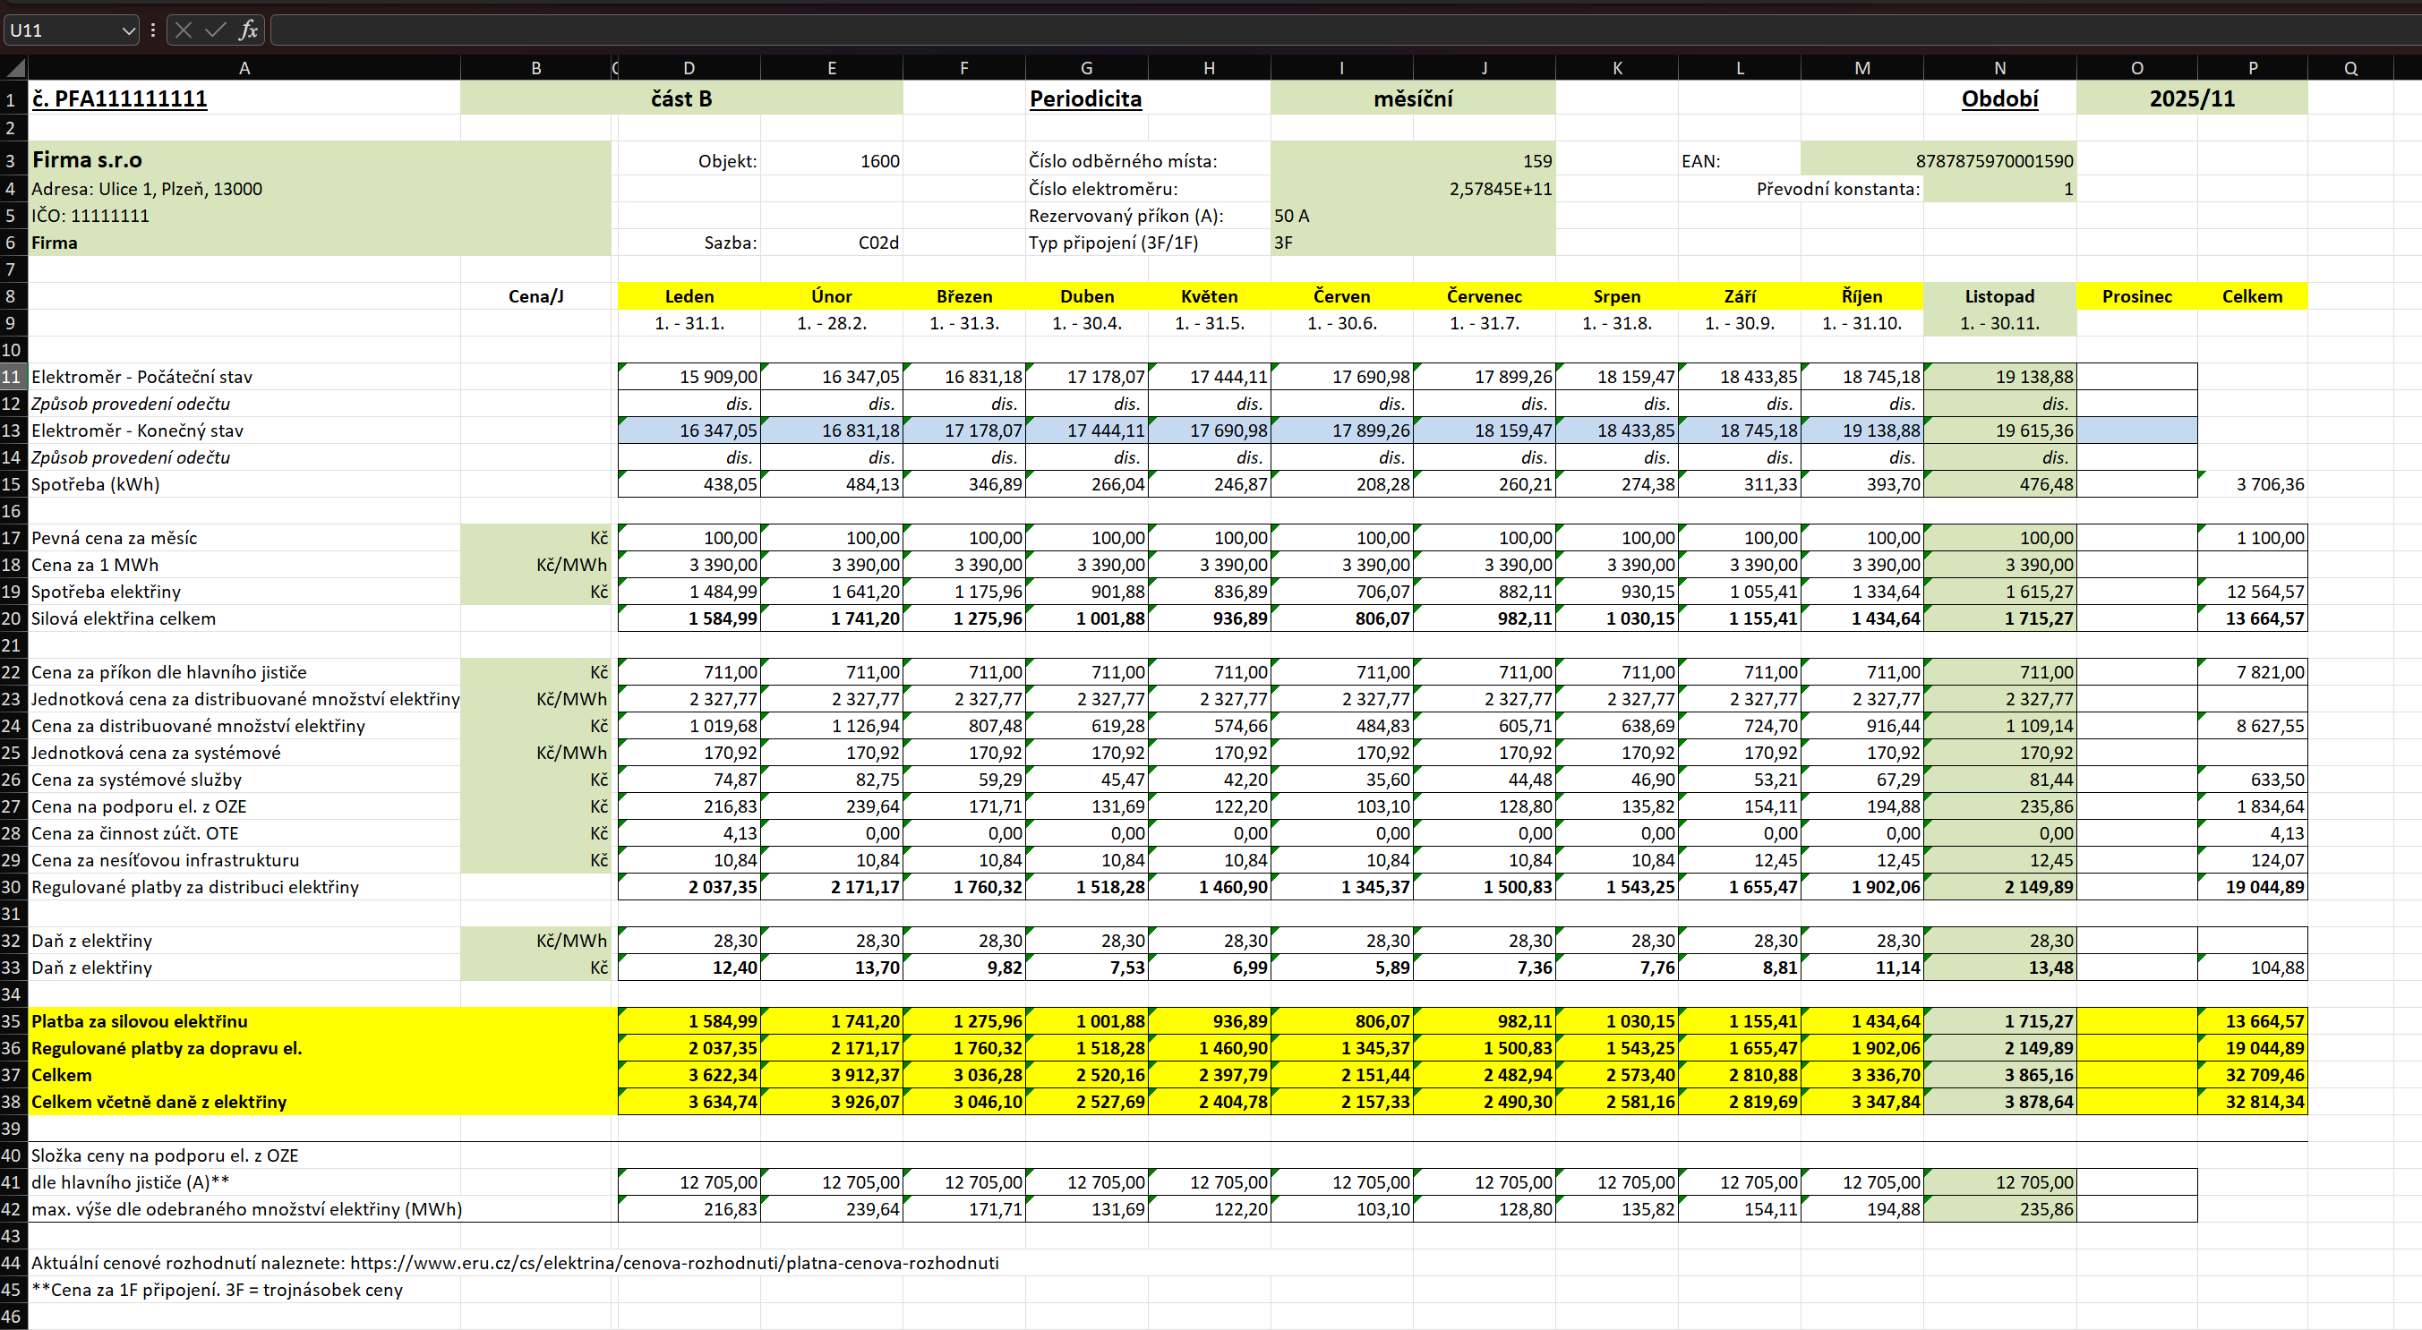Click the Listopad month header cell
This screenshot has width=2422, height=1330.
click(1998, 296)
